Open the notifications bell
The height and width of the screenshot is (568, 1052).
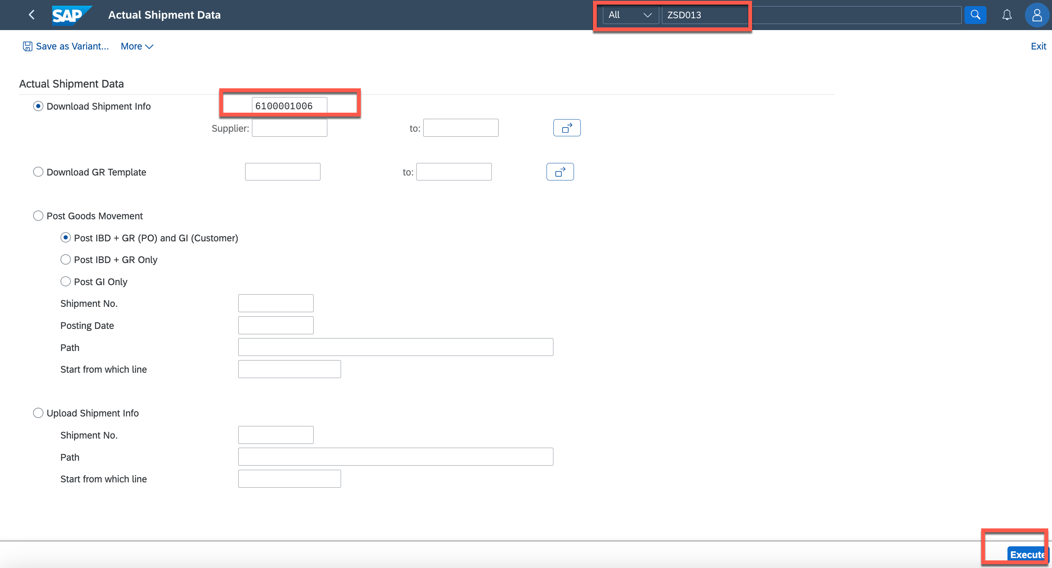tap(1007, 15)
